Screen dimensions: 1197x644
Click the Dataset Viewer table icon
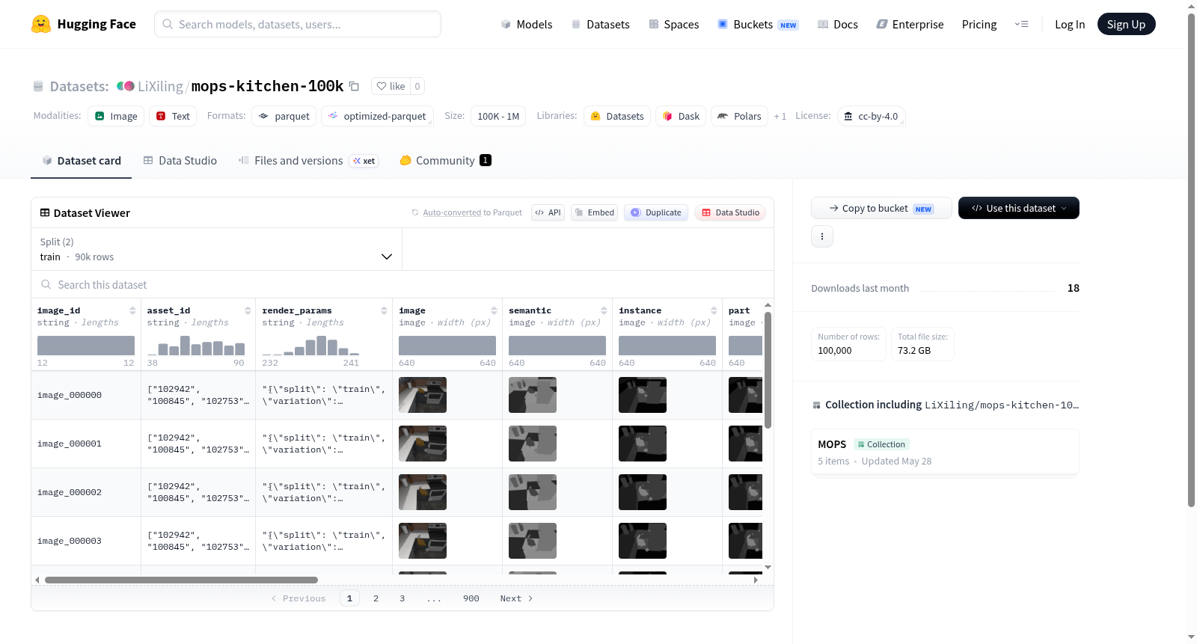(45, 213)
